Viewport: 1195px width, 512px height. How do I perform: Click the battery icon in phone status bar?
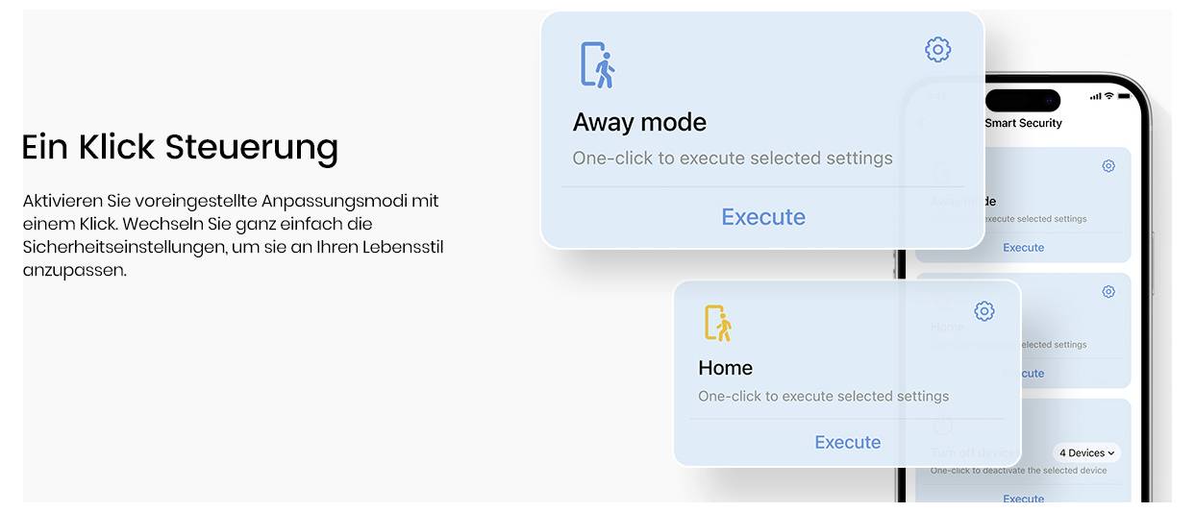pyautogui.click(x=1122, y=96)
